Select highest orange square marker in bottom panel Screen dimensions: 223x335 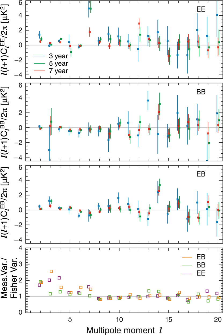click(51, 271)
